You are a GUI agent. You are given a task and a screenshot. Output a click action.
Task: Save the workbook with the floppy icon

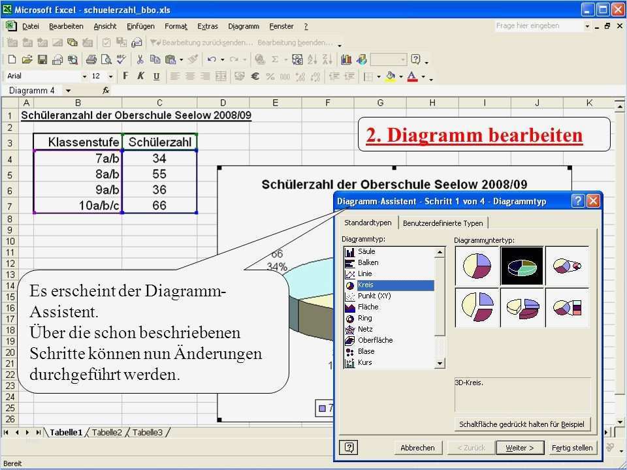pos(42,59)
